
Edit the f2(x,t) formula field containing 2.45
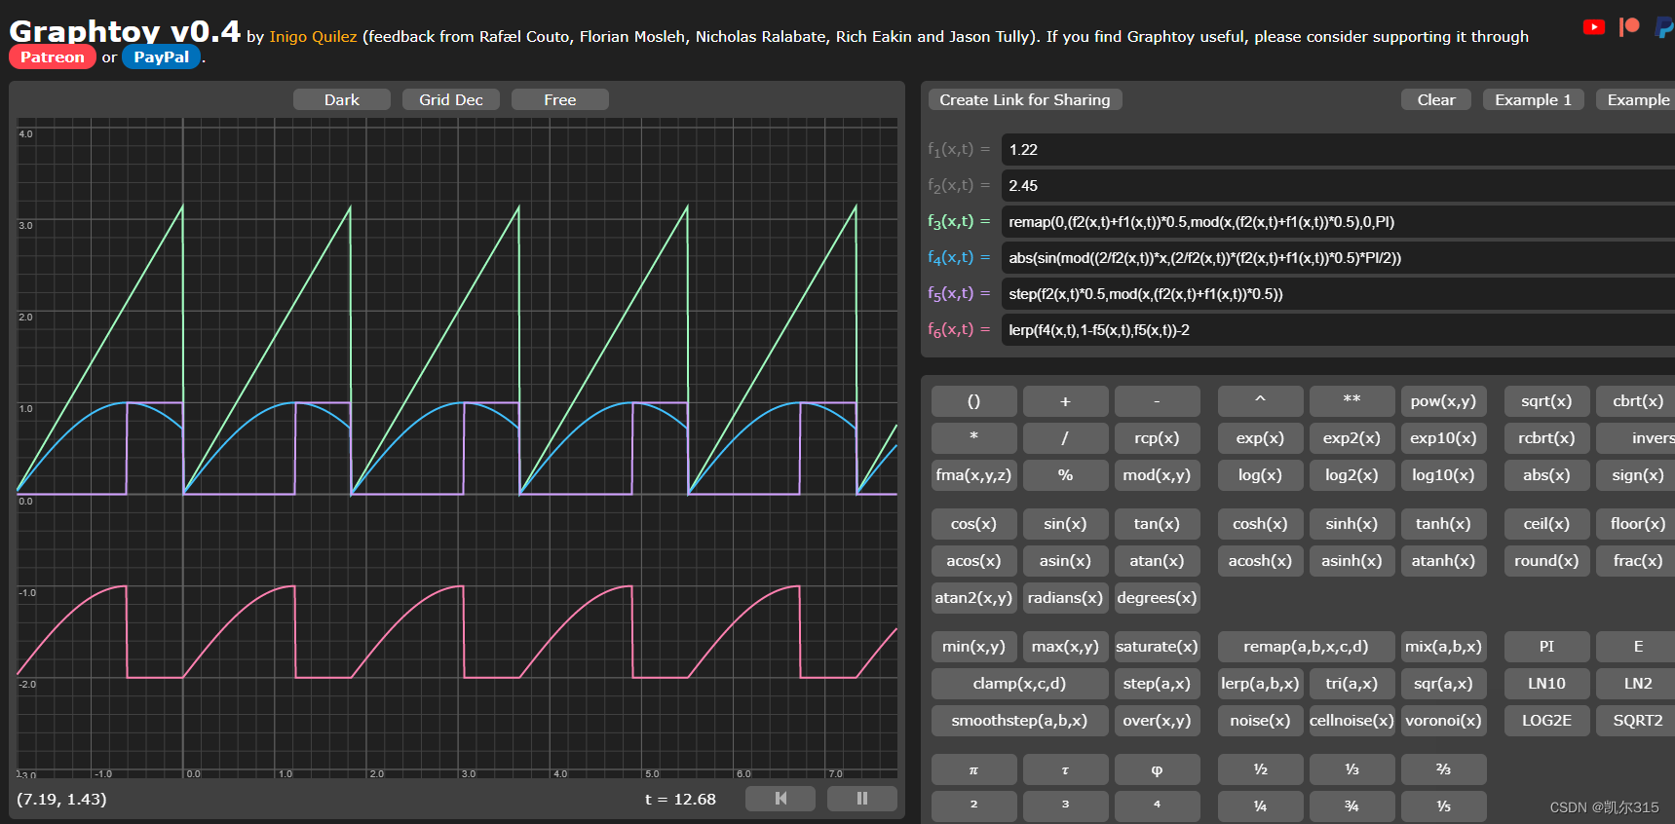pos(1339,186)
